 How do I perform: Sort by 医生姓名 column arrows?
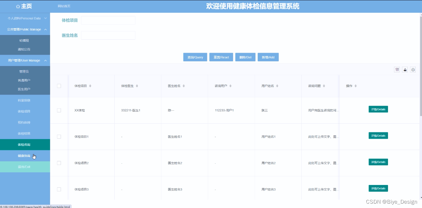pyautogui.click(x=184, y=86)
